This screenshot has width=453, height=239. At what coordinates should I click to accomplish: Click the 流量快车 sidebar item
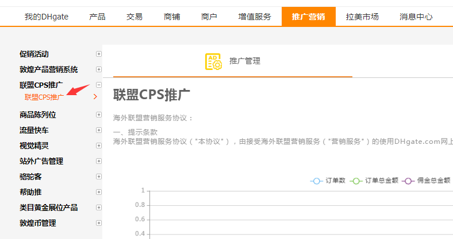(x=34, y=130)
